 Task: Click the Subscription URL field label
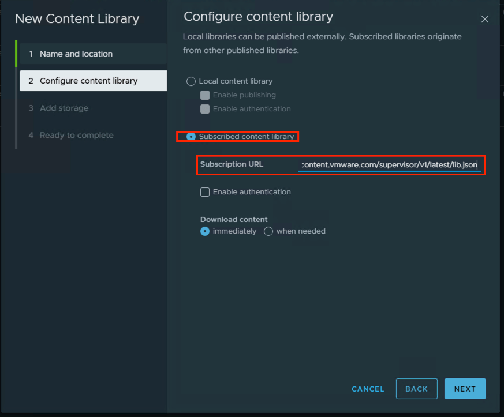[232, 164]
